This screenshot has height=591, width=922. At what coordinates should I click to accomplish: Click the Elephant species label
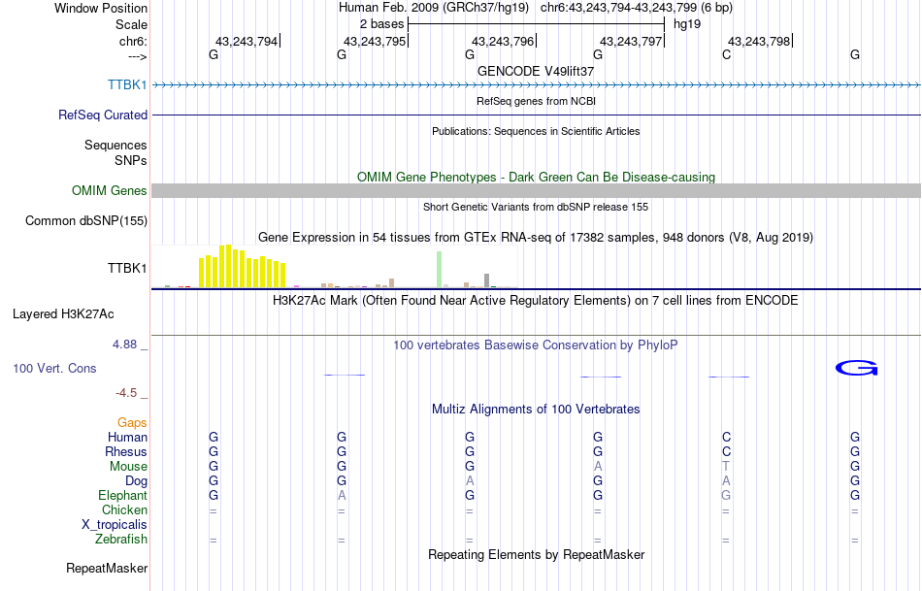pos(122,495)
